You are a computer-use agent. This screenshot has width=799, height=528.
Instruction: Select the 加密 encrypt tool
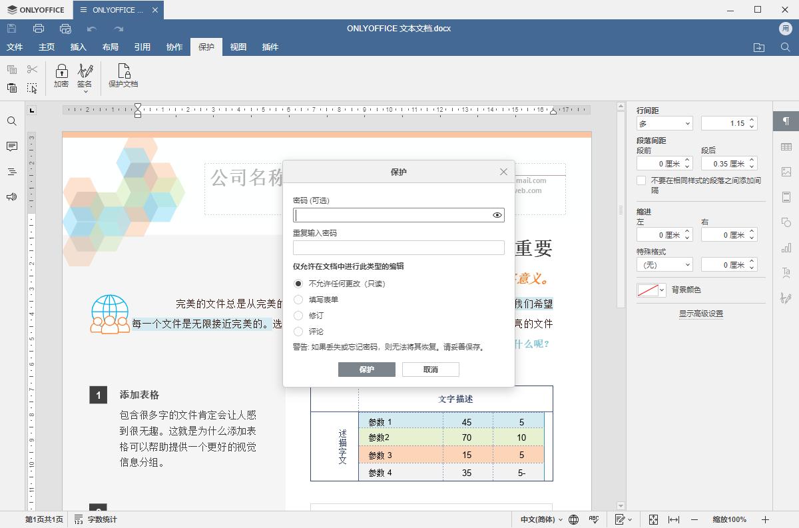61,75
